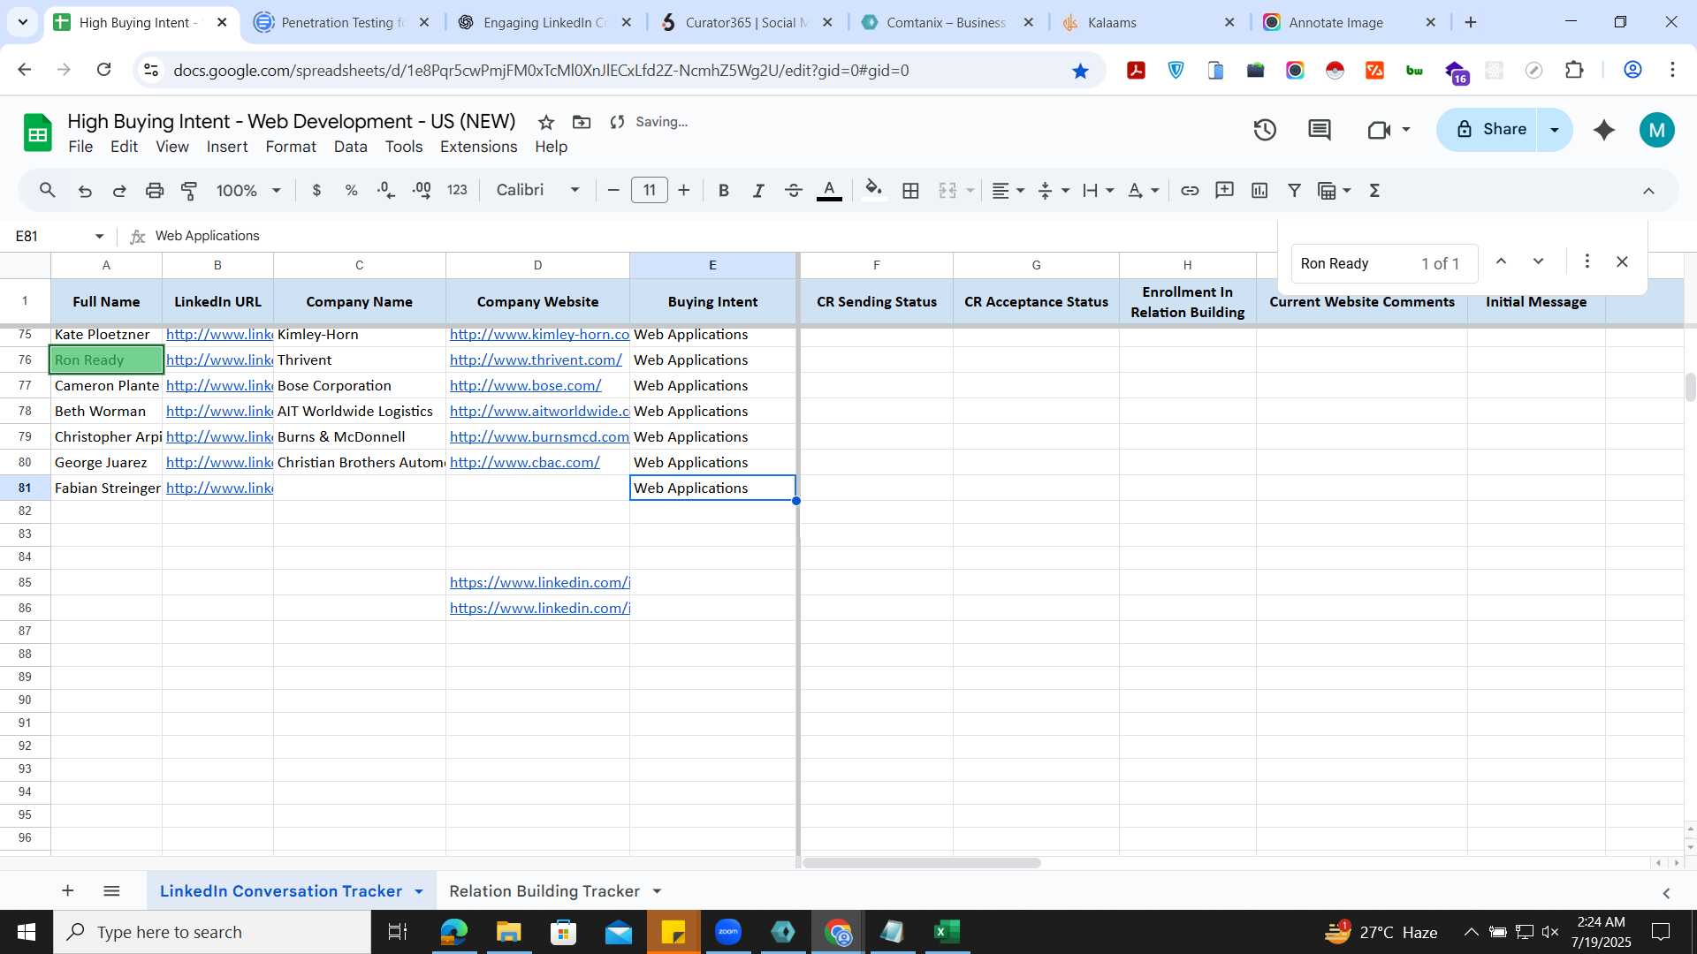Open LinkedIn Conversation Tracker tab dropdown arrow

pyautogui.click(x=419, y=891)
